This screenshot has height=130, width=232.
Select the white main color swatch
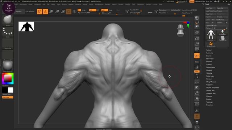pyautogui.click(x=11, y=90)
